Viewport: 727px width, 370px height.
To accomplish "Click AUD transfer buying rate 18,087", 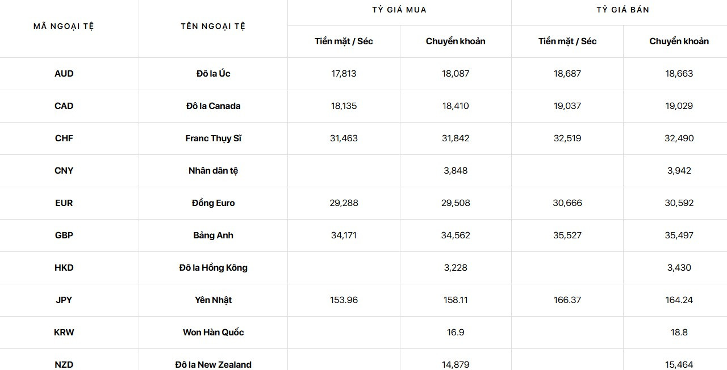I will point(456,73).
